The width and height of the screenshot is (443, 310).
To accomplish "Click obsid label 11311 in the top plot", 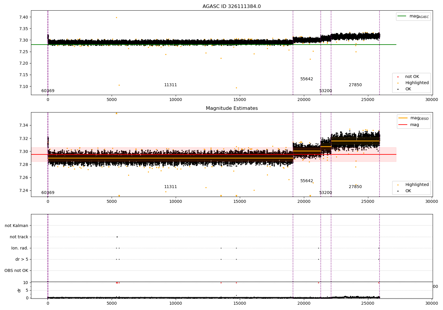I will point(170,85).
